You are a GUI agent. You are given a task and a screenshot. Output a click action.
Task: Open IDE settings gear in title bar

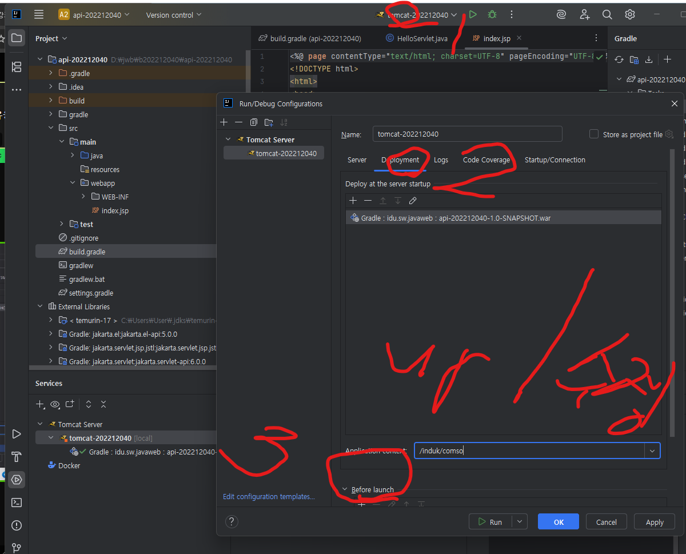point(630,15)
